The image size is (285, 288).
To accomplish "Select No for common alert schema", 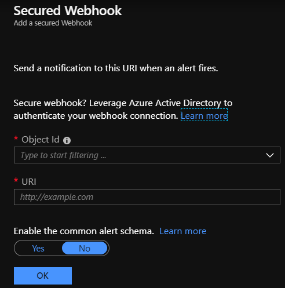I will (85, 249).
